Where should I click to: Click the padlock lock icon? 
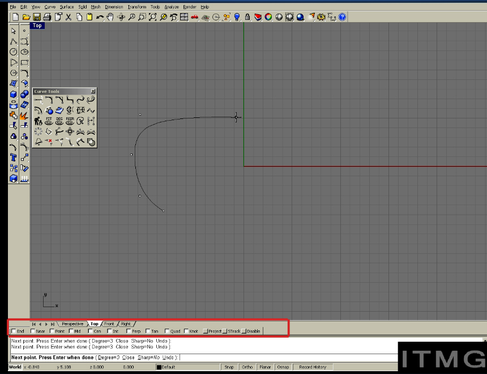coord(247,17)
